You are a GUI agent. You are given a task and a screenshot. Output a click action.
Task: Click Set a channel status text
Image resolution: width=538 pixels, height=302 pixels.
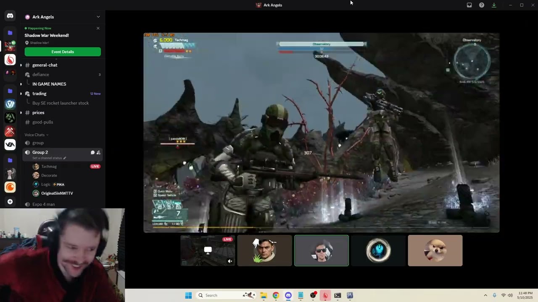point(47,158)
